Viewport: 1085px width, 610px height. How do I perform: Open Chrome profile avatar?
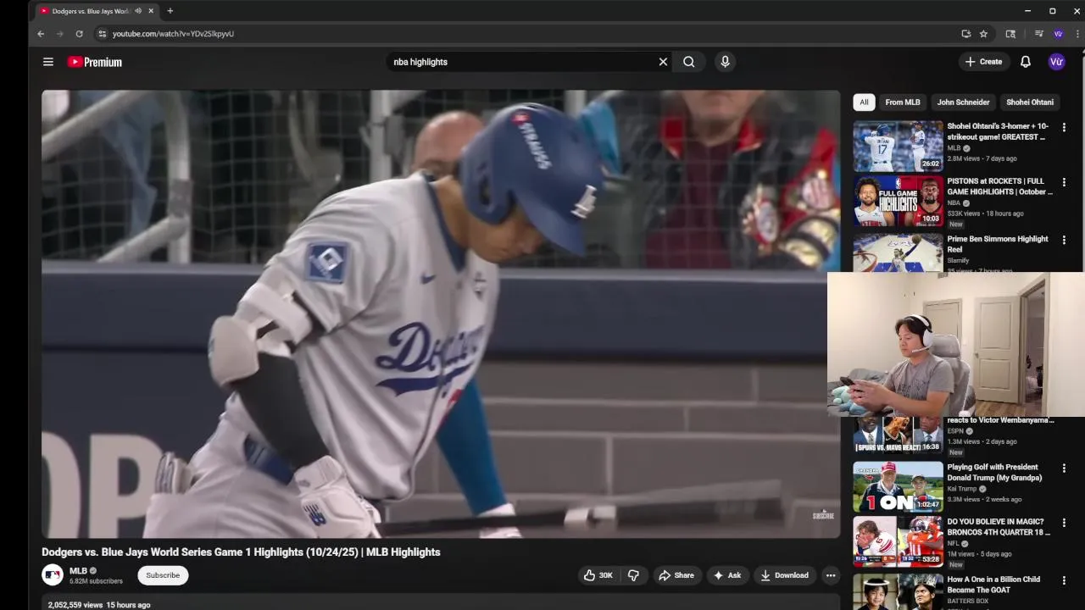coord(1059,34)
